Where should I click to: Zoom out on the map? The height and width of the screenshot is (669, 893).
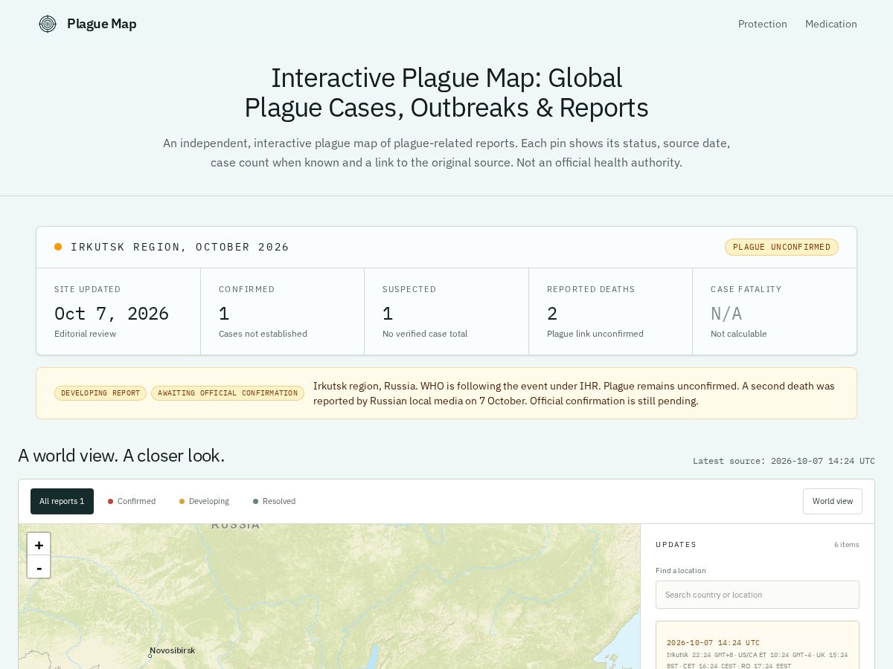(x=39, y=566)
